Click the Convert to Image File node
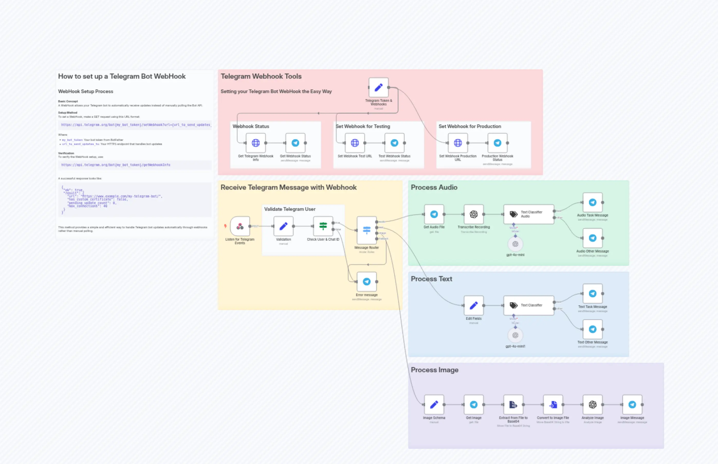The height and width of the screenshot is (464, 718). pos(553,404)
